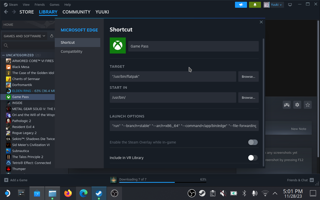320x200 pixels.
Task: Open Dolphin file manager in taskbar
Action: click(52, 193)
